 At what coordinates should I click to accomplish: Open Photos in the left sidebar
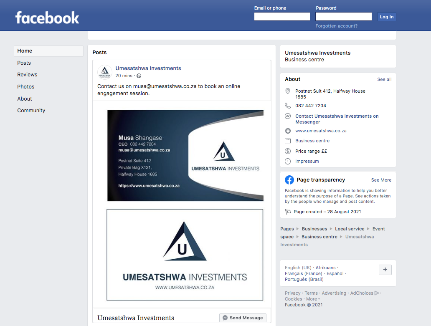coord(26,87)
